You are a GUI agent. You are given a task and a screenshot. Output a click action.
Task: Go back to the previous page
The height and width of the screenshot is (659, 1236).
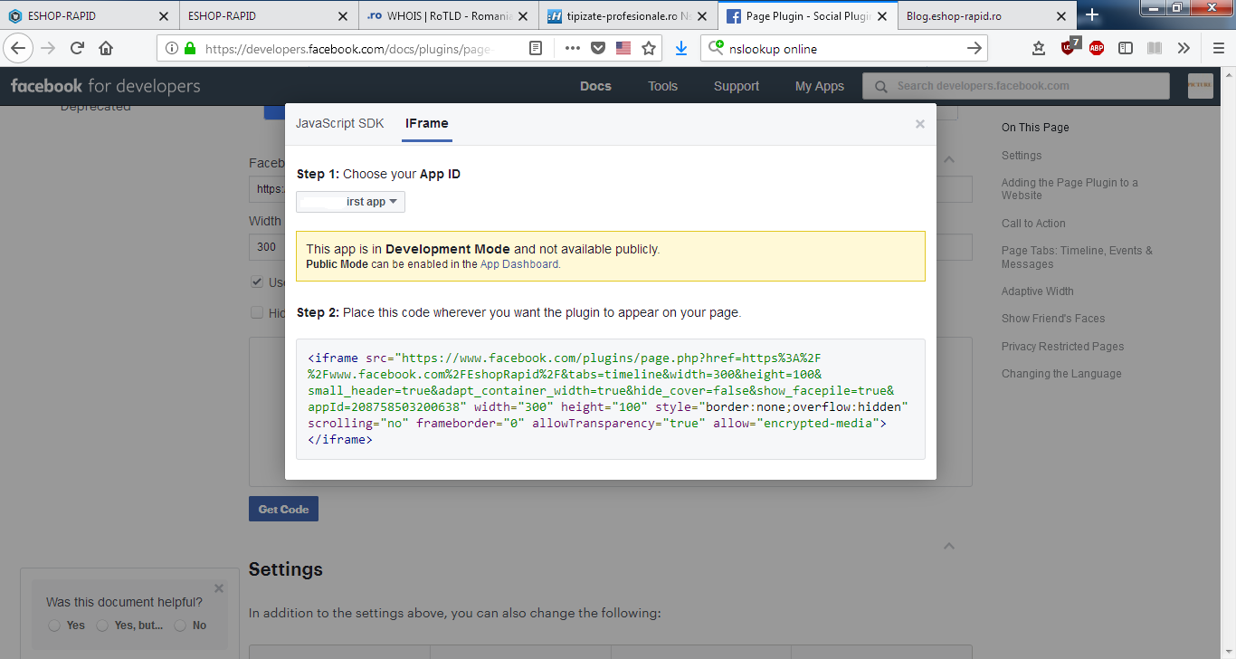(x=18, y=48)
